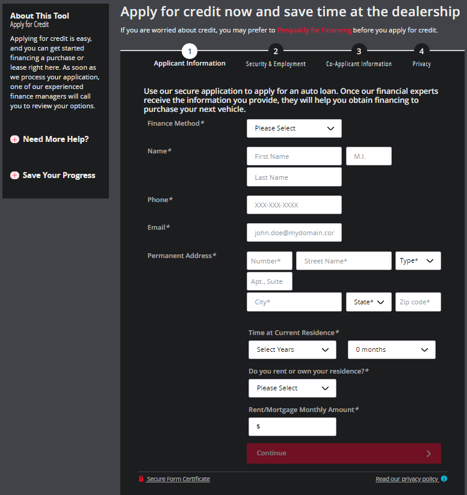Viewport: 467px width, 495px height.
Task: Focus the Phone number input field
Action: coord(294,205)
